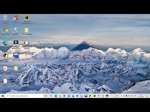150x112 pixels.
Task: Open the volume control in tray
Action: click(132, 96)
